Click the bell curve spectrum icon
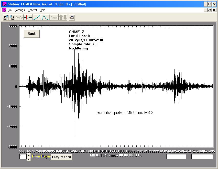The width and height of the screenshot is (218, 169). coord(45,17)
